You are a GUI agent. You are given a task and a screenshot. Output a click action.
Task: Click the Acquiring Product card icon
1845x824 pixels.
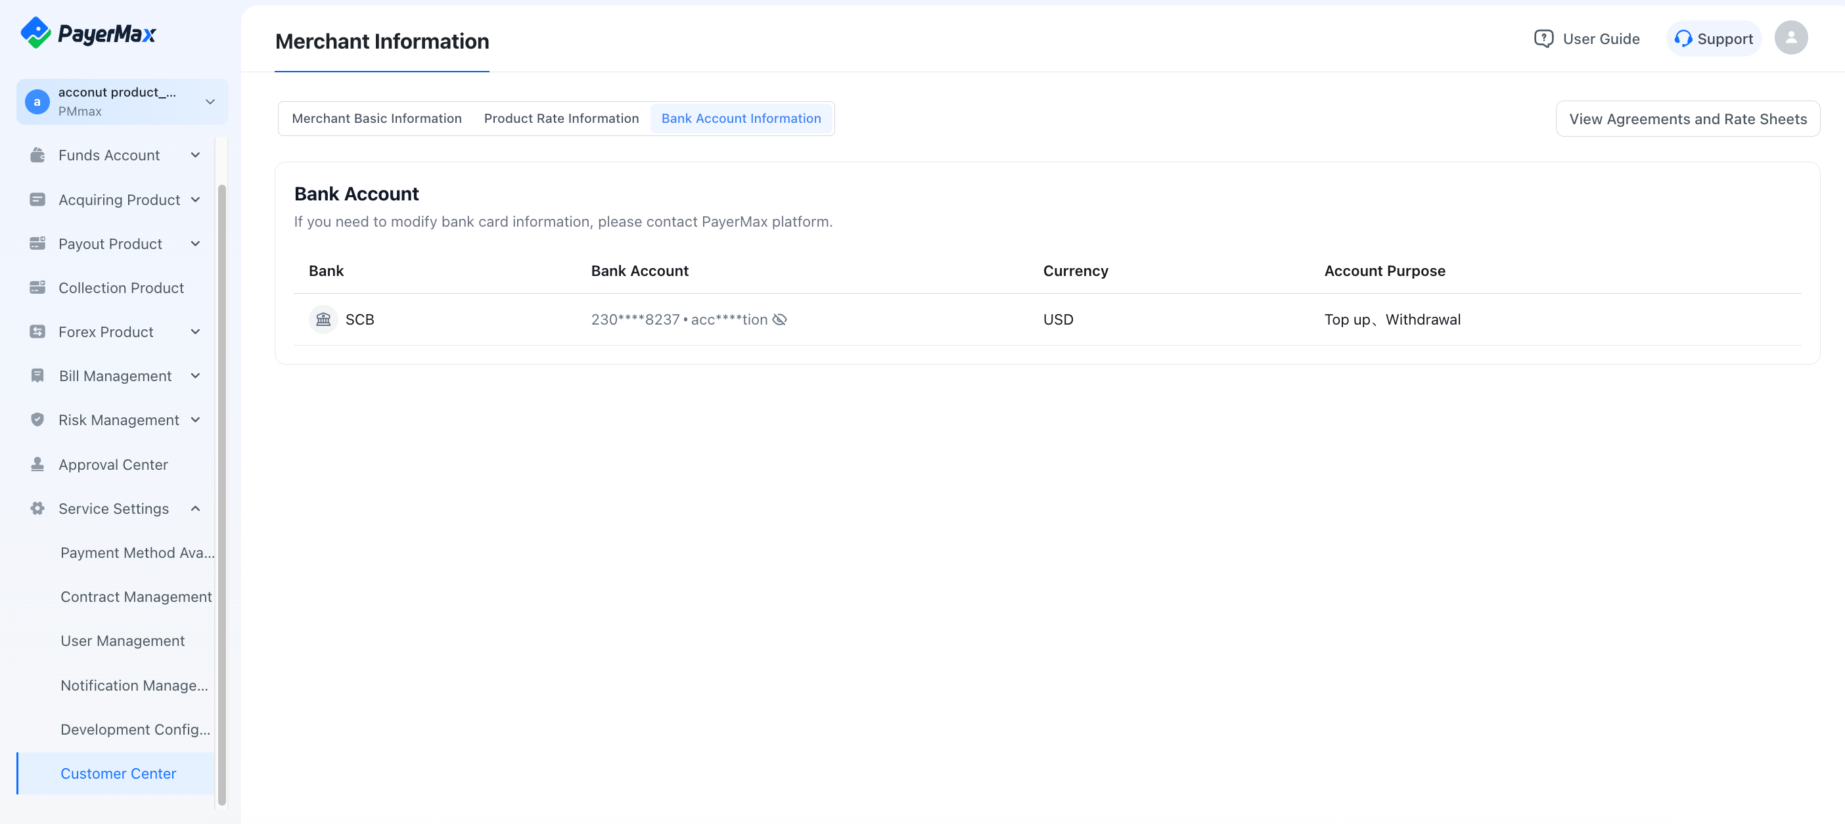(x=37, y=199)
